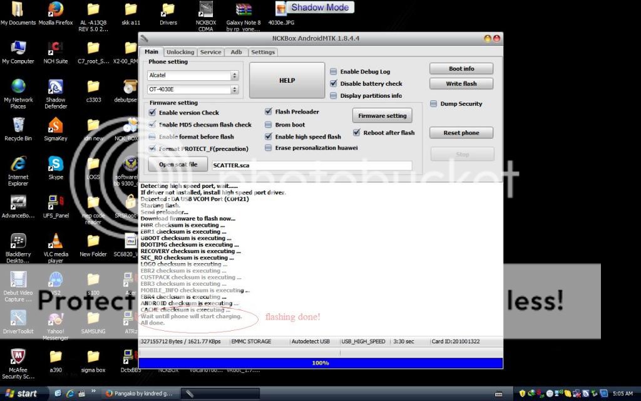This screenshot has height=401, width=641.
Task: Open VLC media player desktop icon
Action: pos(55,241)
